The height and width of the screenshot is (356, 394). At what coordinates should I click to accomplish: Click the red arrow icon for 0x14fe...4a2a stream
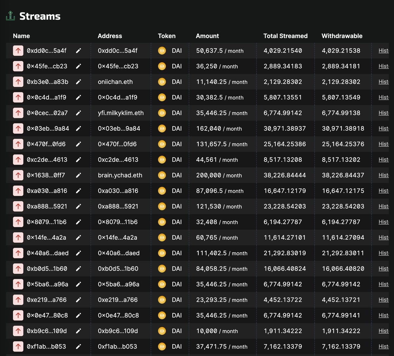[18, 237]
